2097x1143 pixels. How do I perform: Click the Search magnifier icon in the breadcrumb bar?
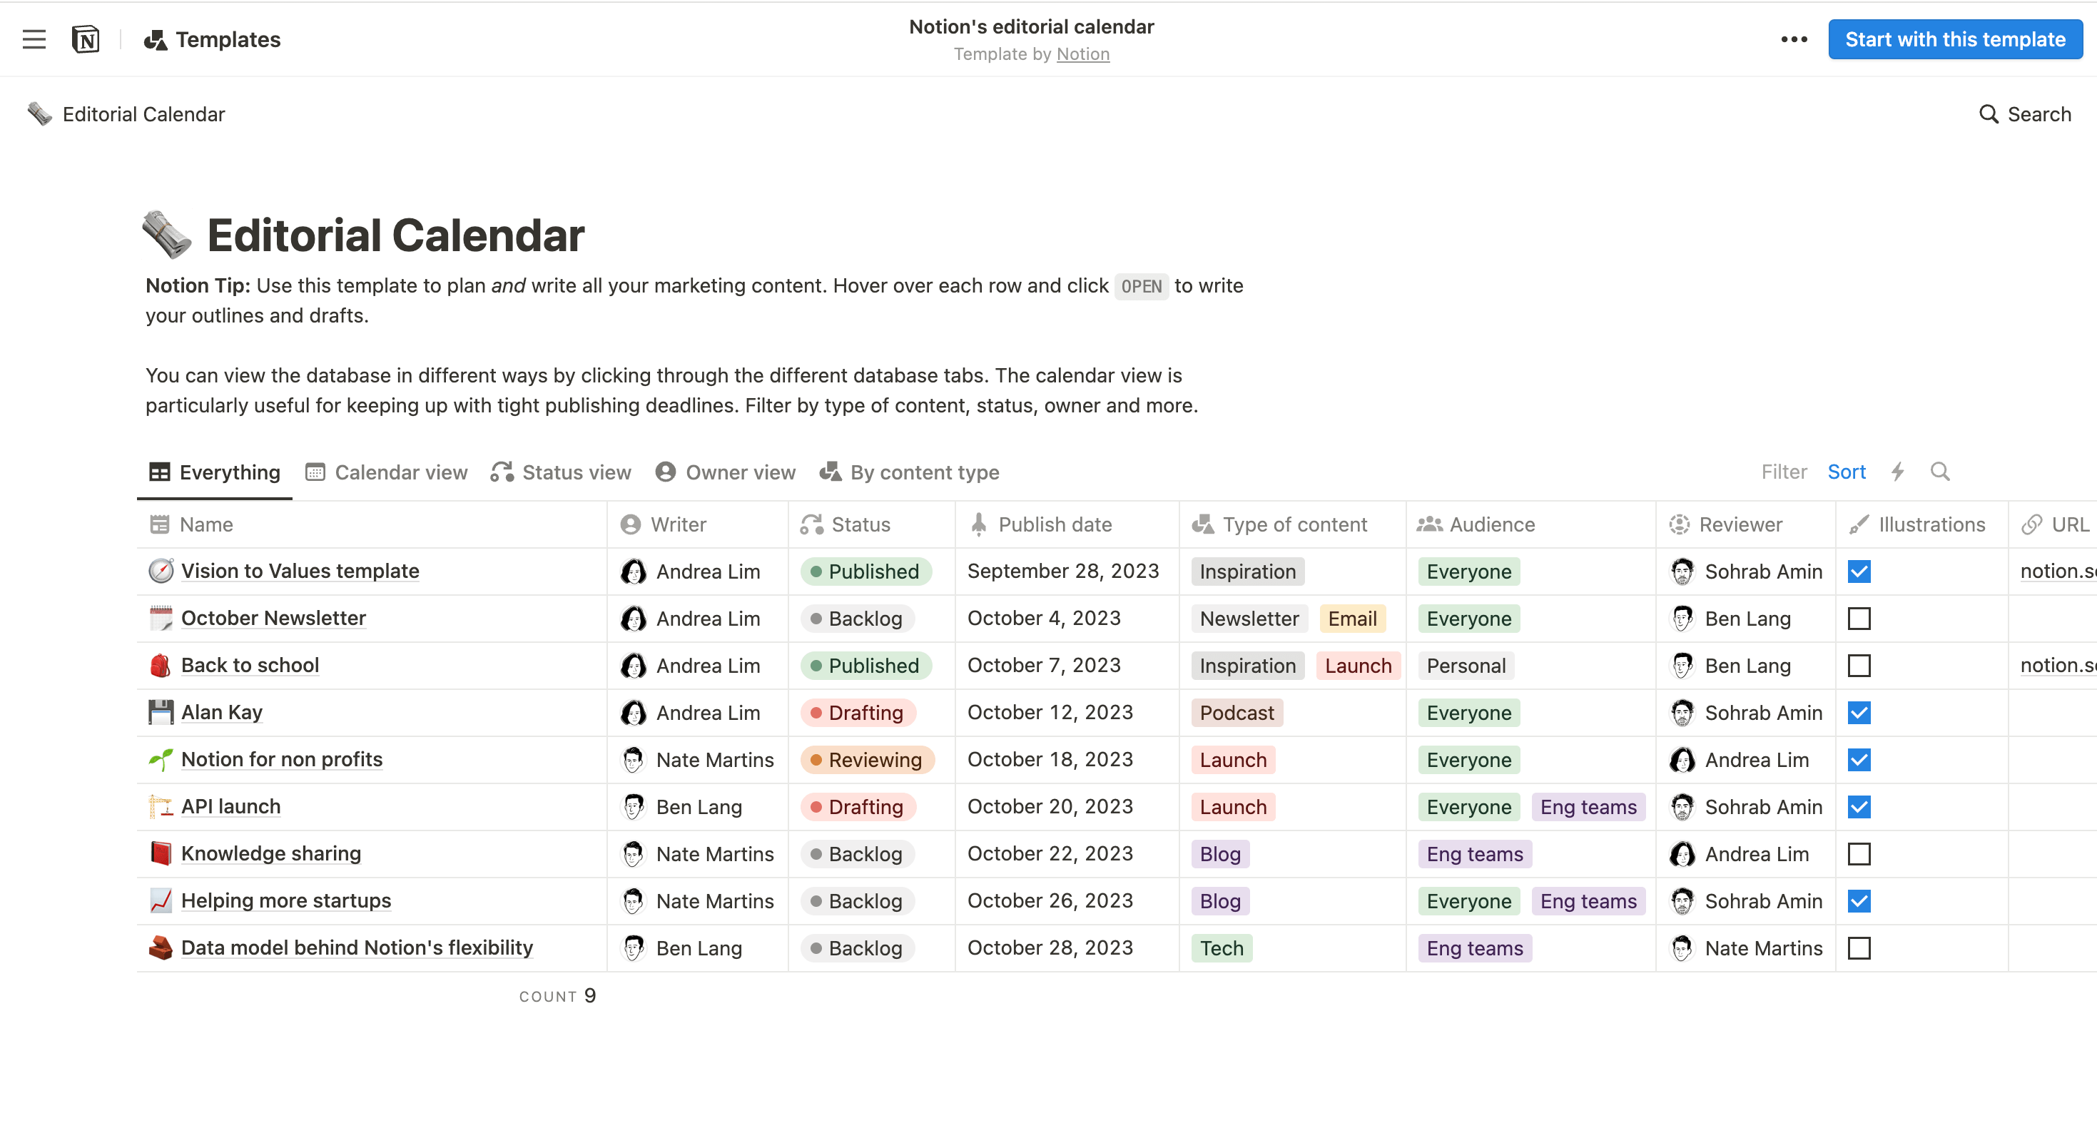point(1988,114)
